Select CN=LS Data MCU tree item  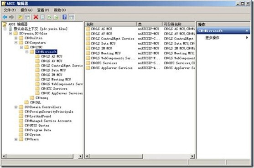point(53,70)
